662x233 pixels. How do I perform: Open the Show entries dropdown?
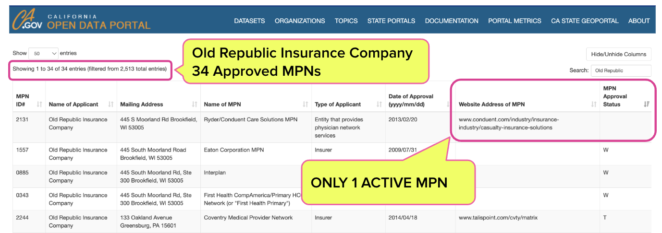pos(43,54)
